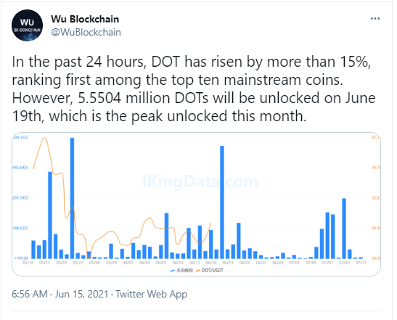Click the orange DOT/USDT legend line icon

(x=198, y=271)
